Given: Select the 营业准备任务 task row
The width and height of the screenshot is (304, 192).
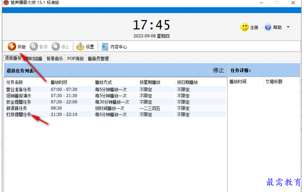Looking at the screenshot, I should coord(19,89).
